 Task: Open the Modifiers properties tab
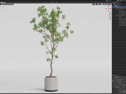[113, 92]
